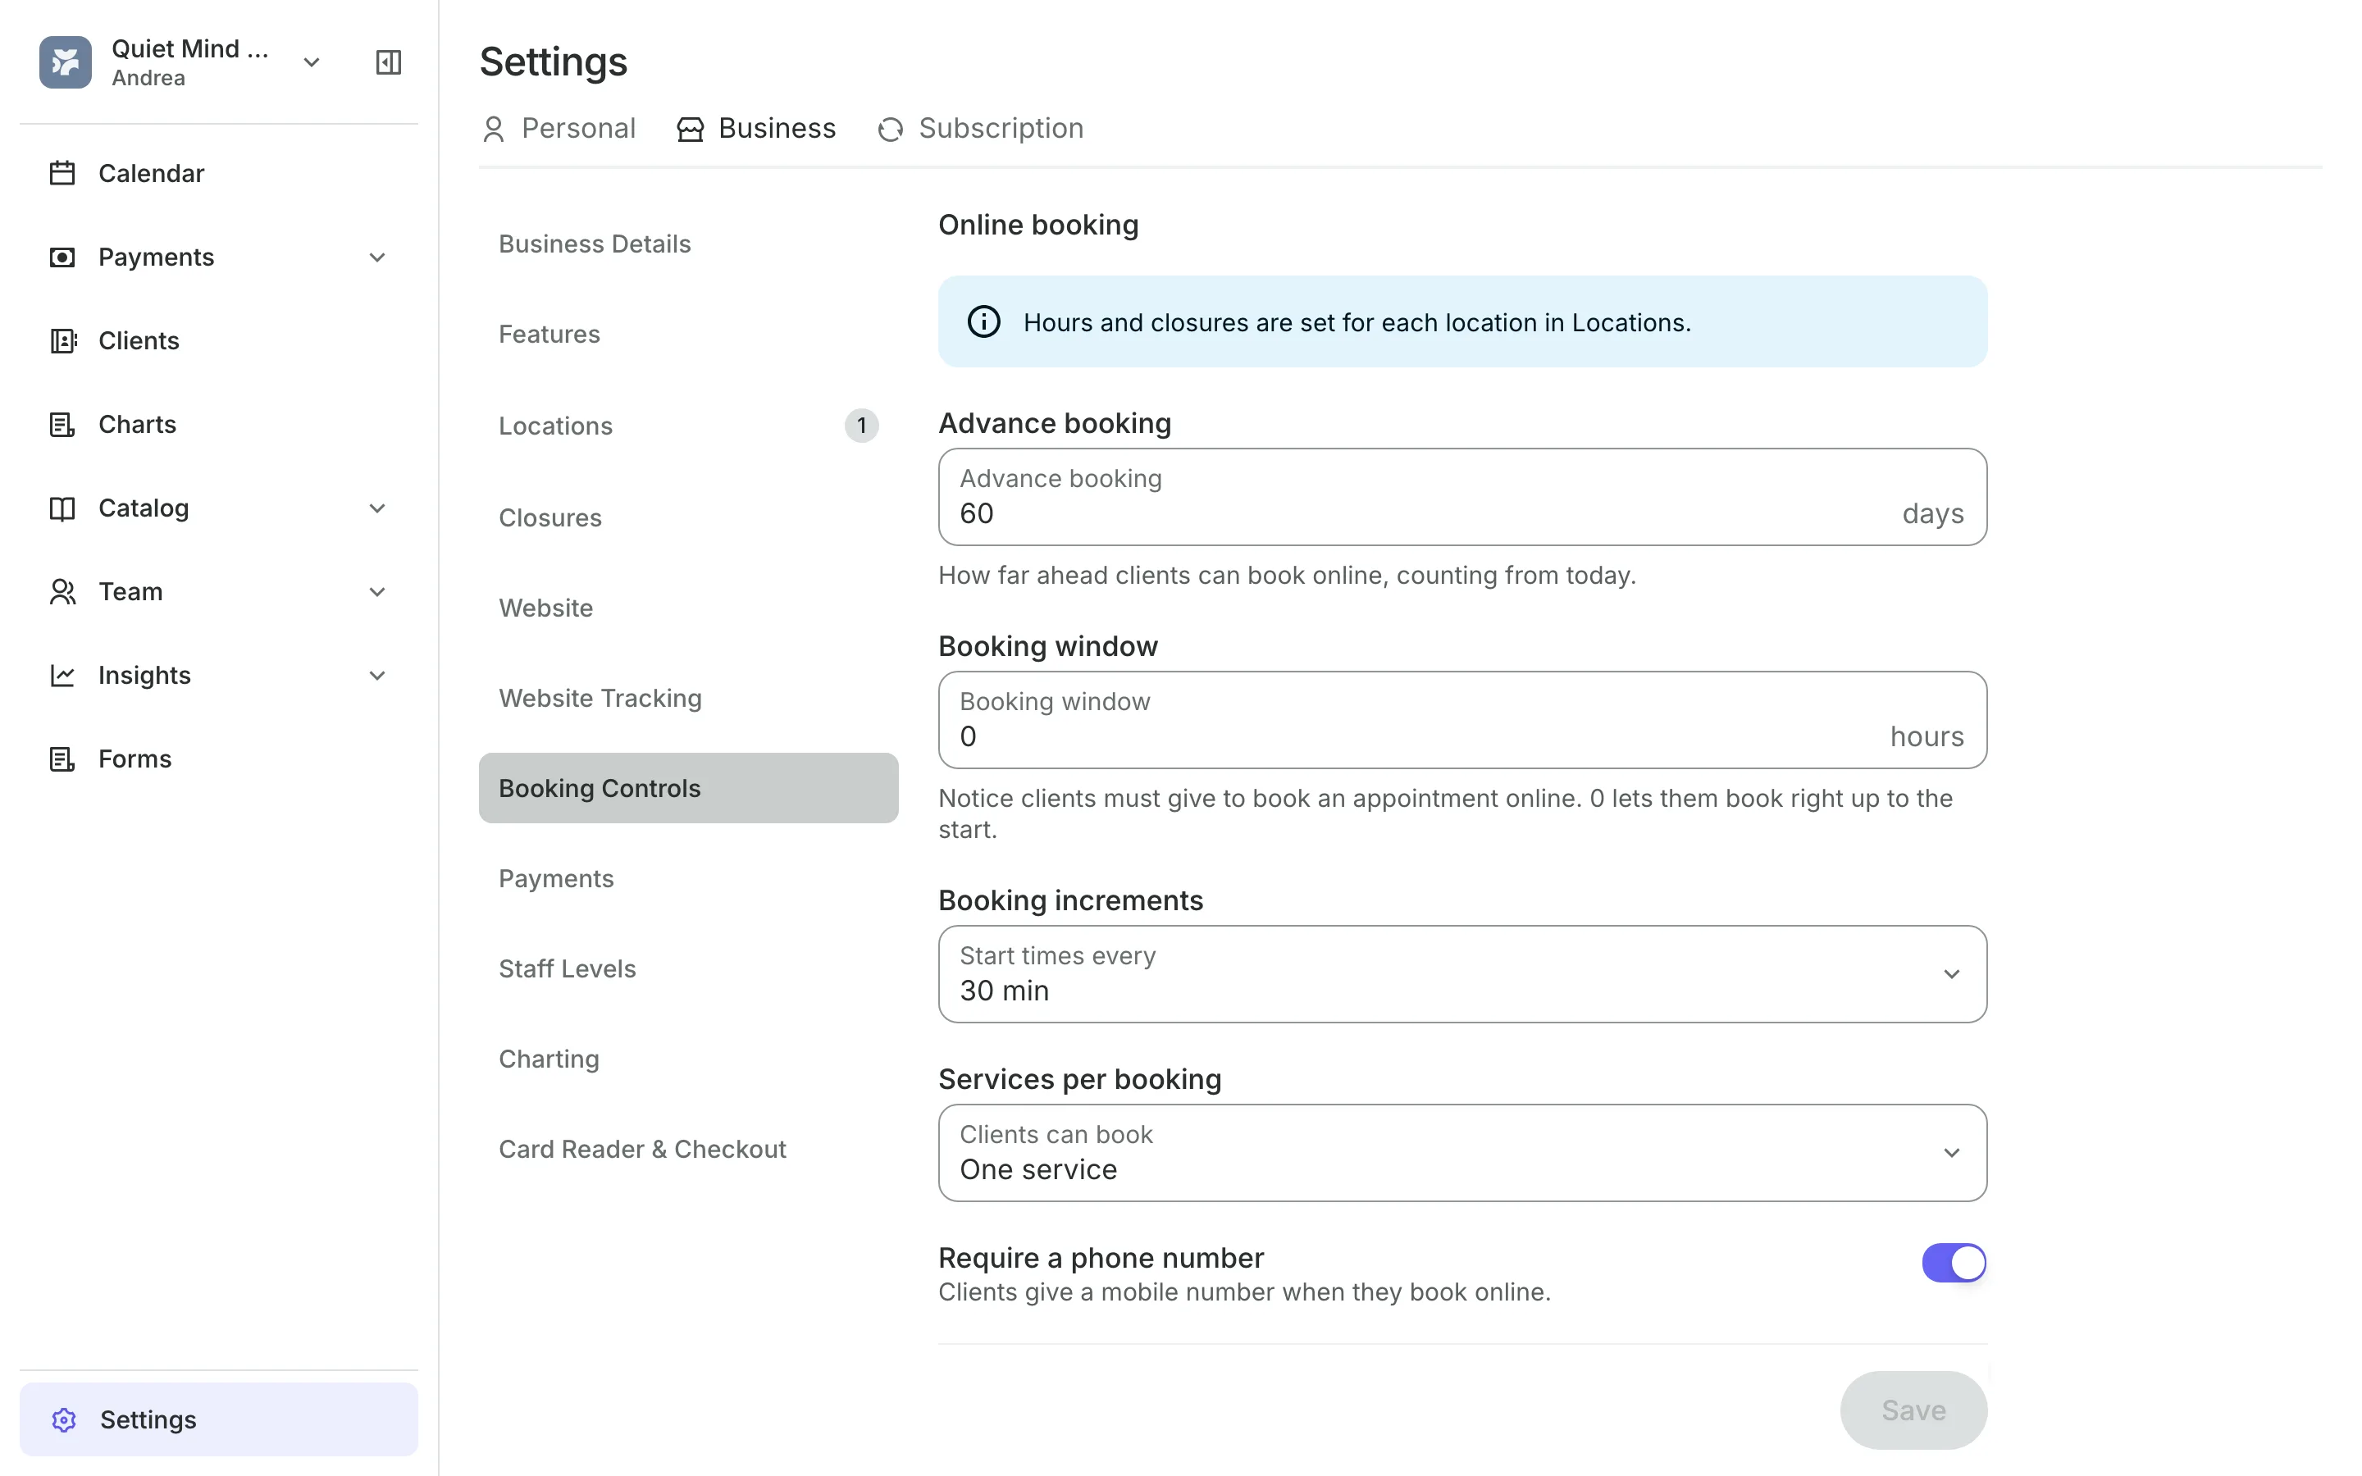The image size is (2362, 1476).
Task: Click the Team people icon
Action: (x=62, y=591)
